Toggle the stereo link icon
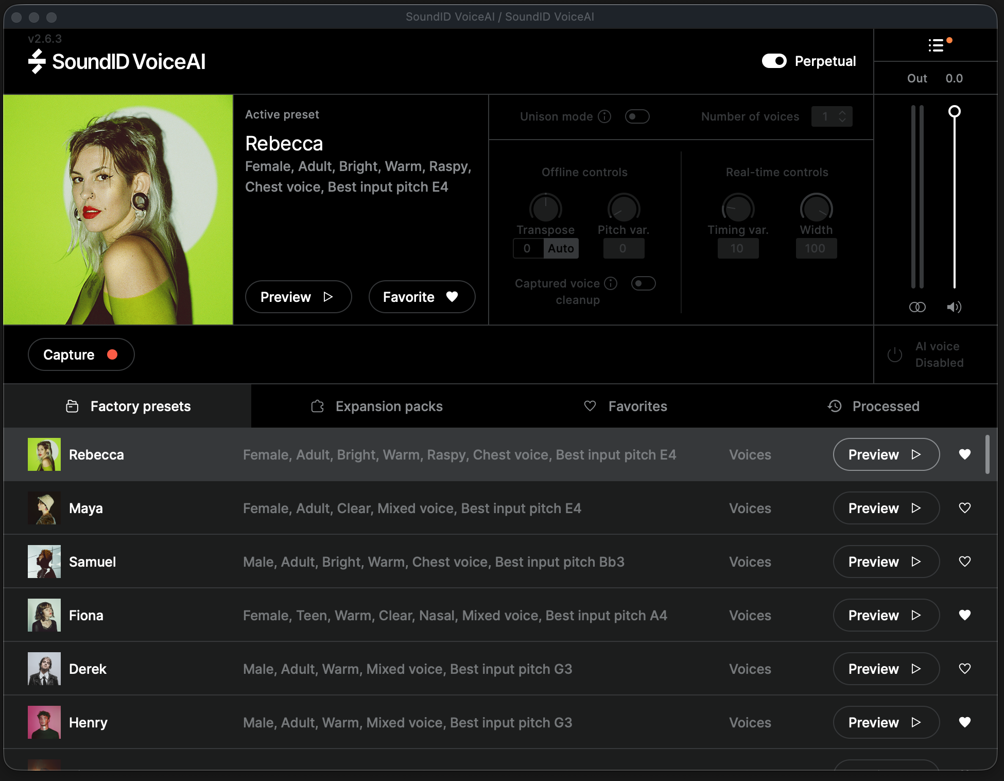1004x781 pixels. pos(918,307)
